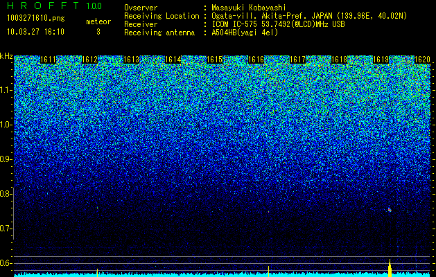Click the observer name Masayuki Kobayashi
Screen dimensions: 436x277
click(x=249, y=8)
